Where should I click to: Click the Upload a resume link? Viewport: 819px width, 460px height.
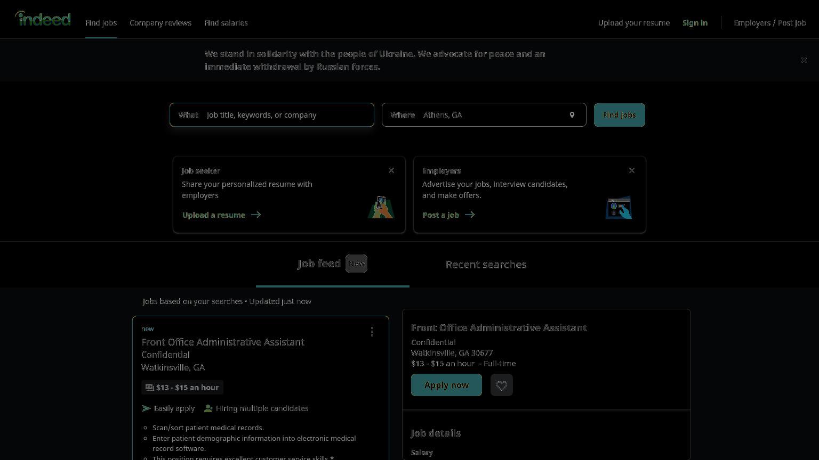214,215
